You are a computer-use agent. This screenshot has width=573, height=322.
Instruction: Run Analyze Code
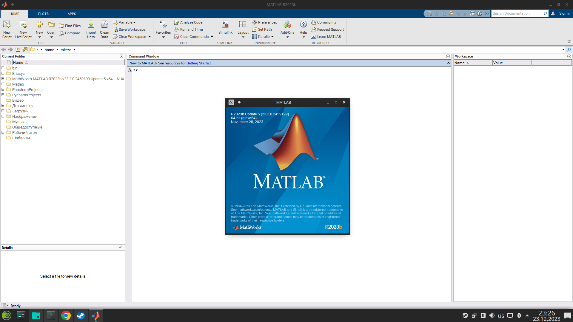pyautogui.click(x=189, y=22)
